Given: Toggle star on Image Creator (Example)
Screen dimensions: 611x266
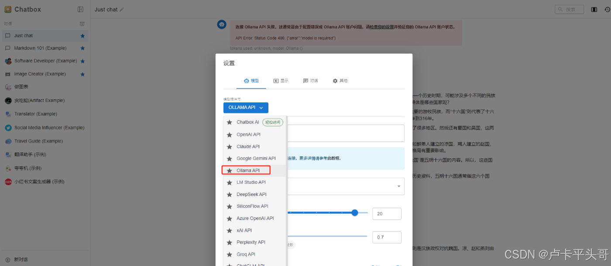Looking at the screenshot, I should tap(82, 74).
